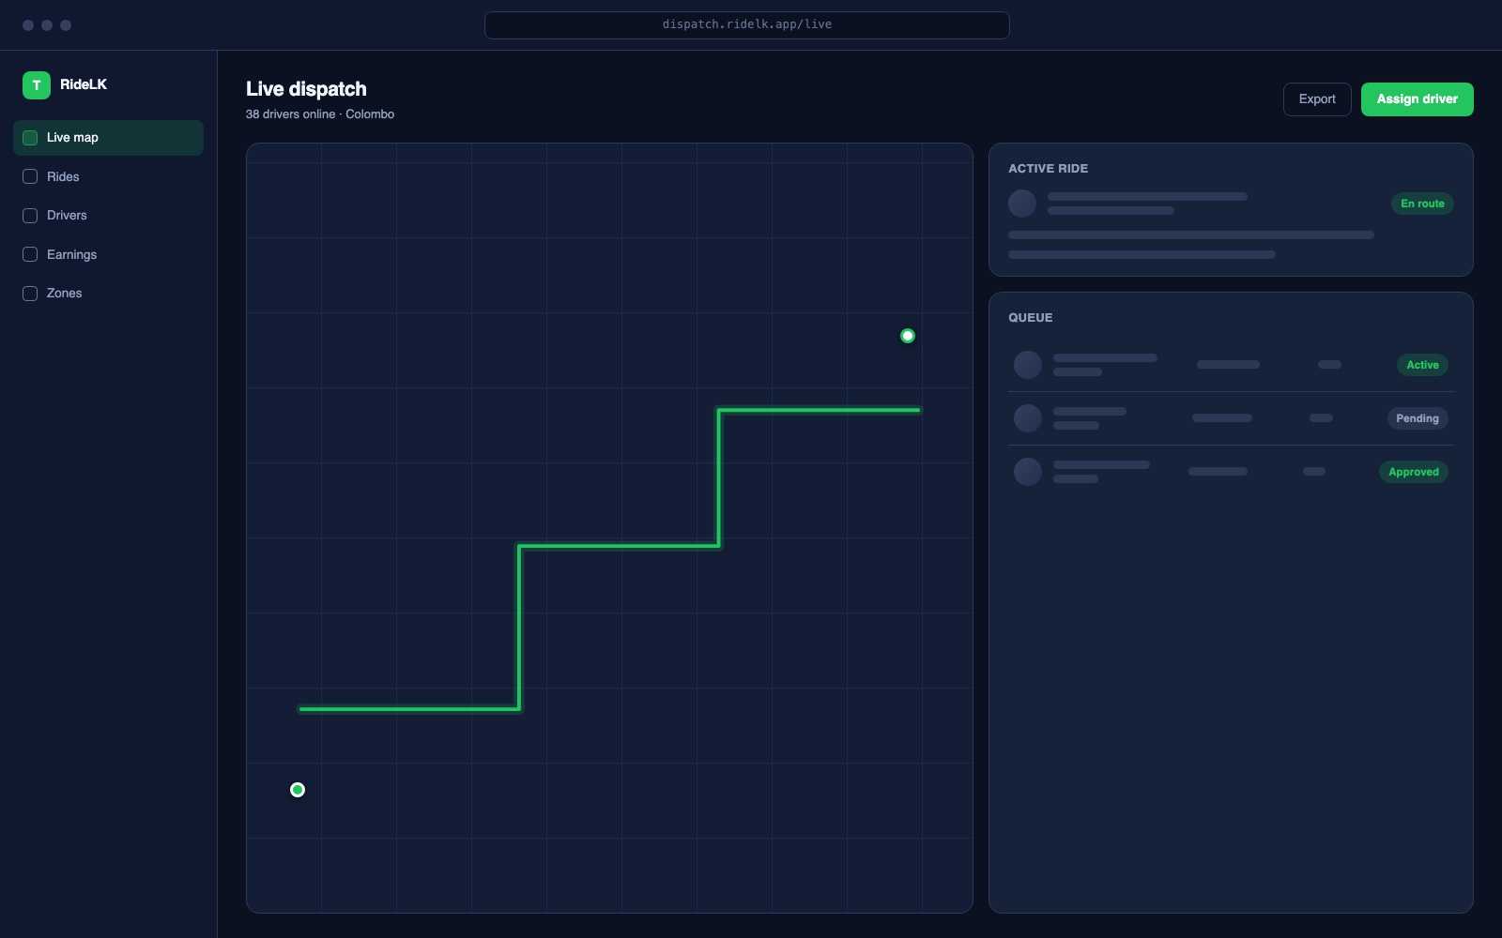Select the destination marker on the map

908,336
